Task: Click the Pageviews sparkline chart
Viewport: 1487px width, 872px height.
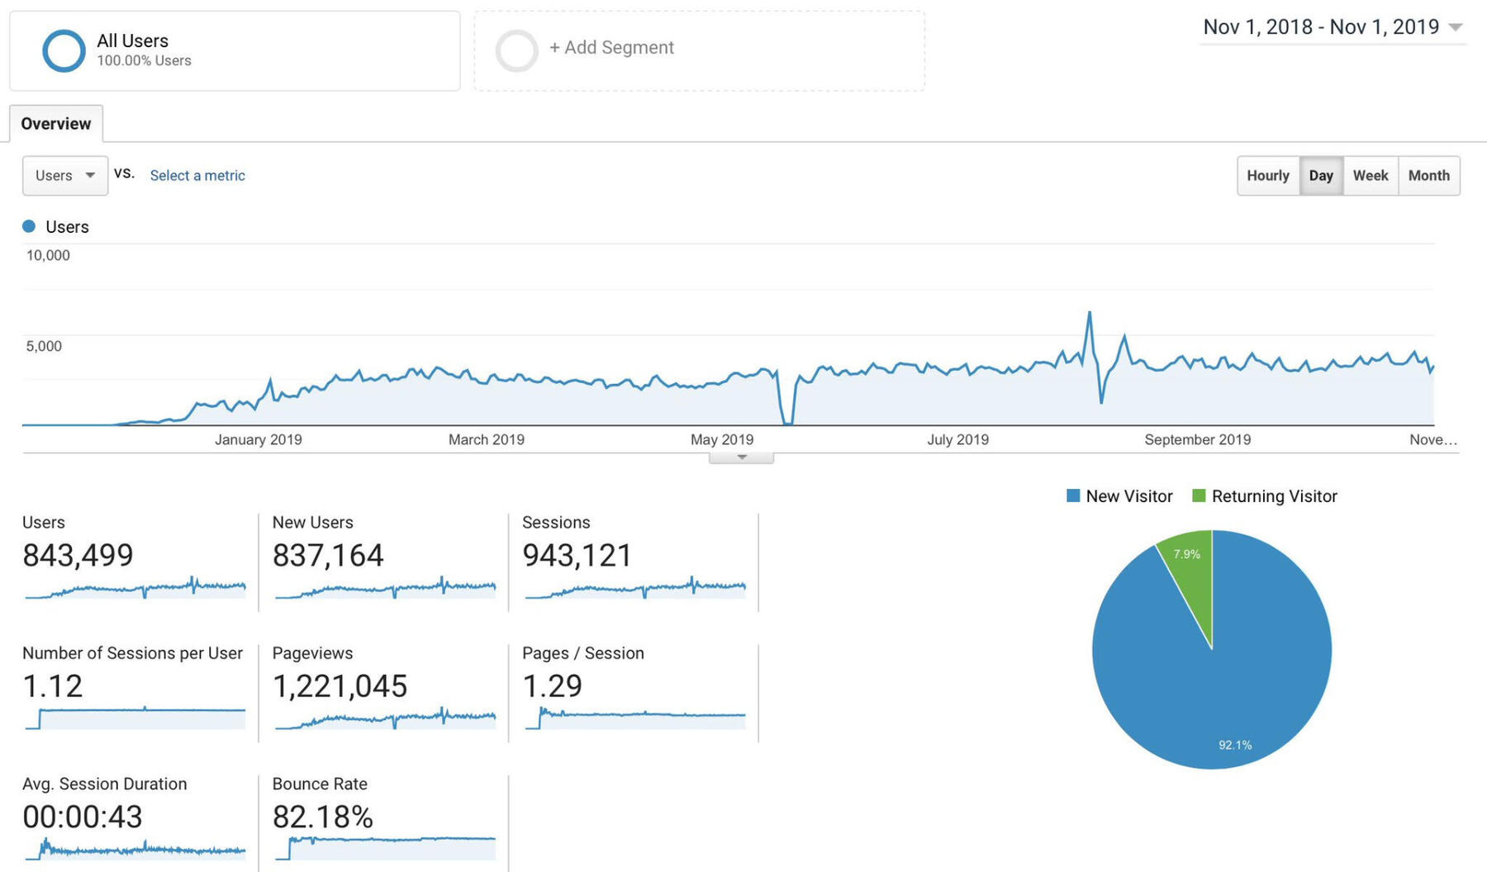Action: coord(385,718)
